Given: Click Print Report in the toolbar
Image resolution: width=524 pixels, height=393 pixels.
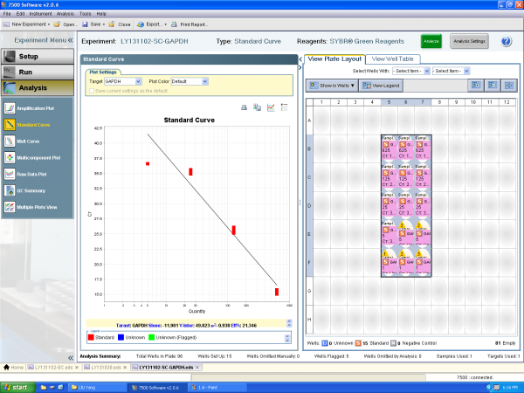Looking at the screenshot, I should pyautogui.click(x=190, y=24).
